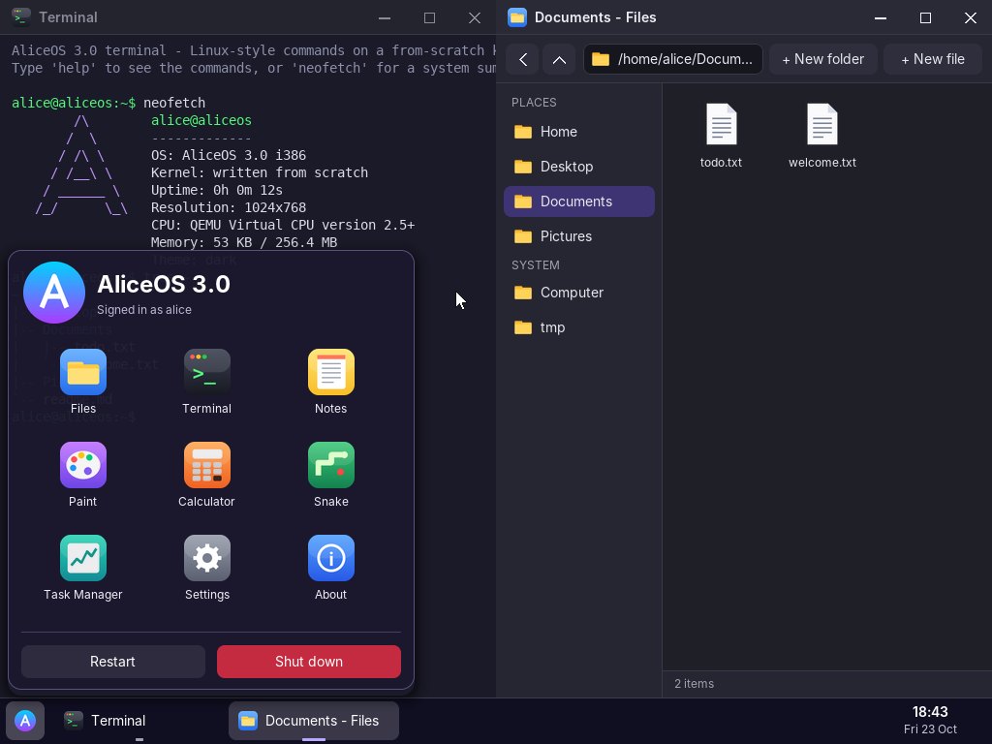
Task: Click the New file button
Action: coord(933,59)
